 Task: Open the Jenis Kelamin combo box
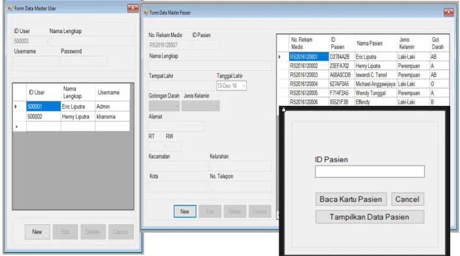[200, 106]
